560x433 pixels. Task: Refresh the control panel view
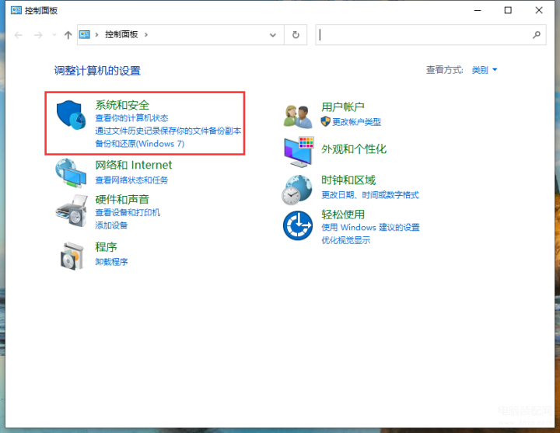point(296,35)
